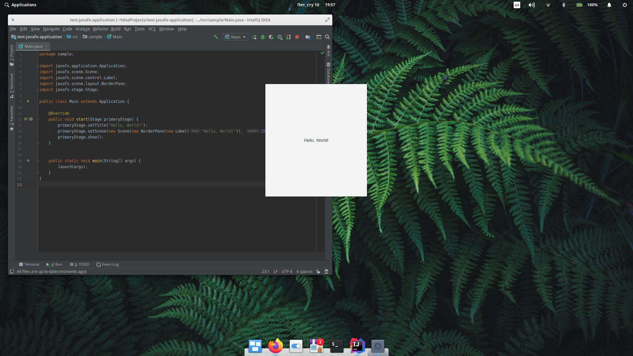Image resolution: width=633 pixels, height=356 pixels.
Task: Click the Search Everywhere magnifier icon
Action: coord(327,37)
